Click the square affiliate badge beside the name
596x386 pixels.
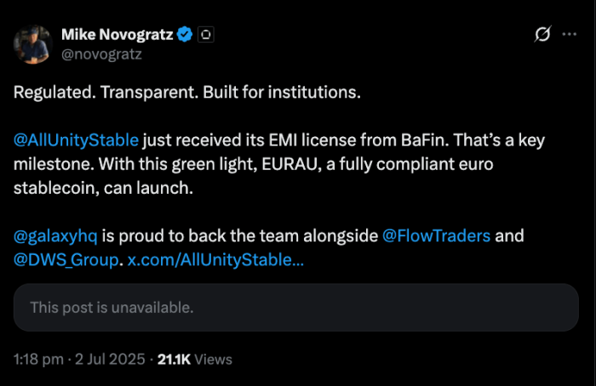tap(204, 35)
